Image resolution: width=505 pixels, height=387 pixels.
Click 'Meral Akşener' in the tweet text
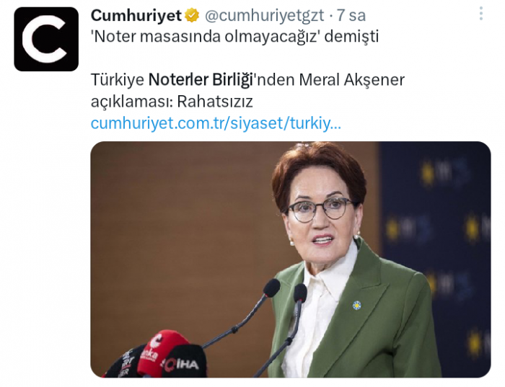pyautogui.click(x=352, y=80)
